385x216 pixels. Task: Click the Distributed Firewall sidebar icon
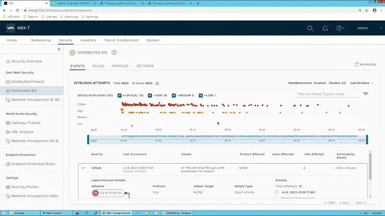8,82
